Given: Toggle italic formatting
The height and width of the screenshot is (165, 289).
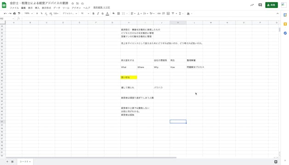Looking at the screenshot, I should pos(98,13).
